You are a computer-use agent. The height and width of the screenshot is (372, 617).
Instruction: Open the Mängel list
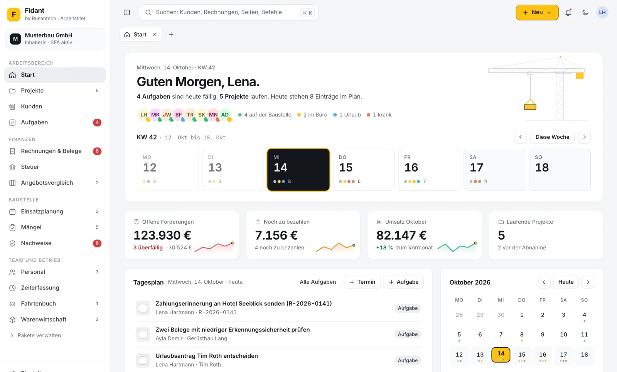[55, 227]
